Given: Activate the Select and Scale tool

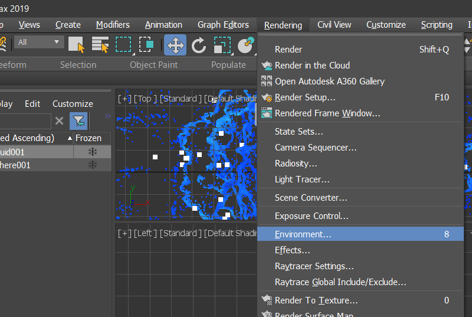Looking at the screenshot, I should tap(222, 45).
